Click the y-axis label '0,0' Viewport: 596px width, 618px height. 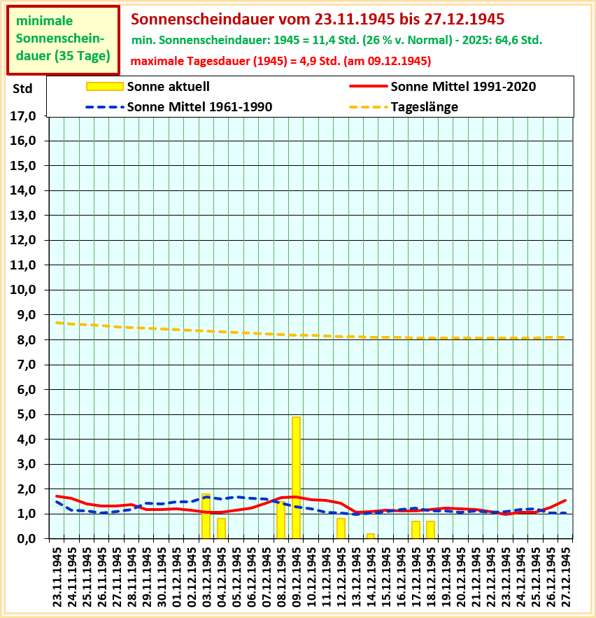[x=27, y=538]
